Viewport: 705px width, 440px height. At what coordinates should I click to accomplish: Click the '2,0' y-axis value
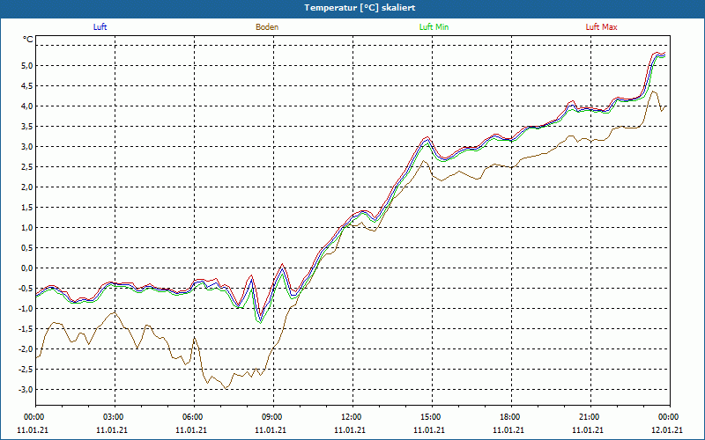pos(27,187)
